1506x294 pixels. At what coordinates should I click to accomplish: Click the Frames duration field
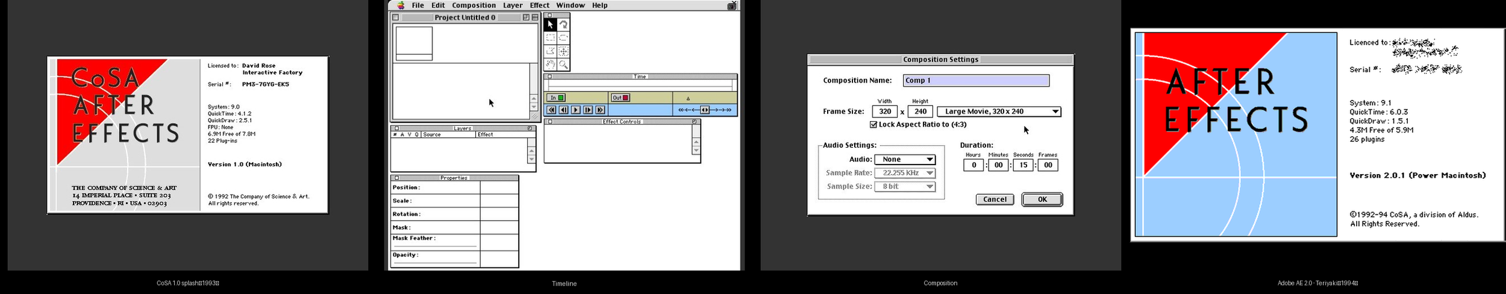(x=1048, y=165)
